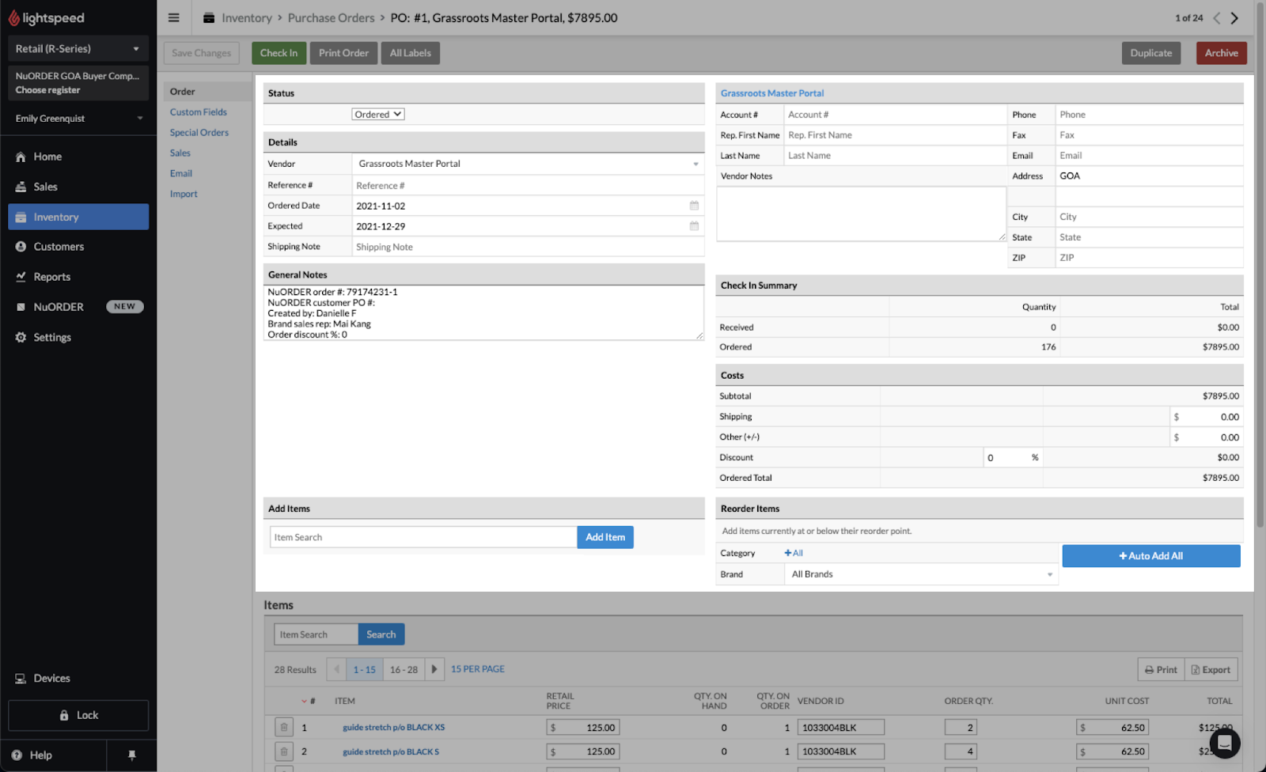The image size is (1266, 772).
Task: Delete first item row trash icon
Action: 284,728
